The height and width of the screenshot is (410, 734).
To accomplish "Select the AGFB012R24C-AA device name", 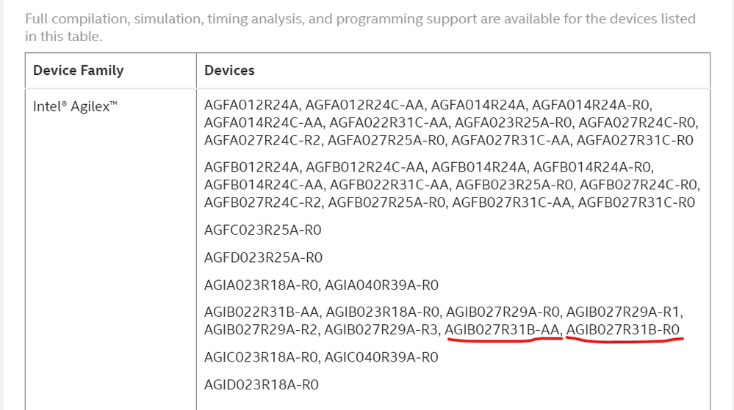I will (365, 167).
